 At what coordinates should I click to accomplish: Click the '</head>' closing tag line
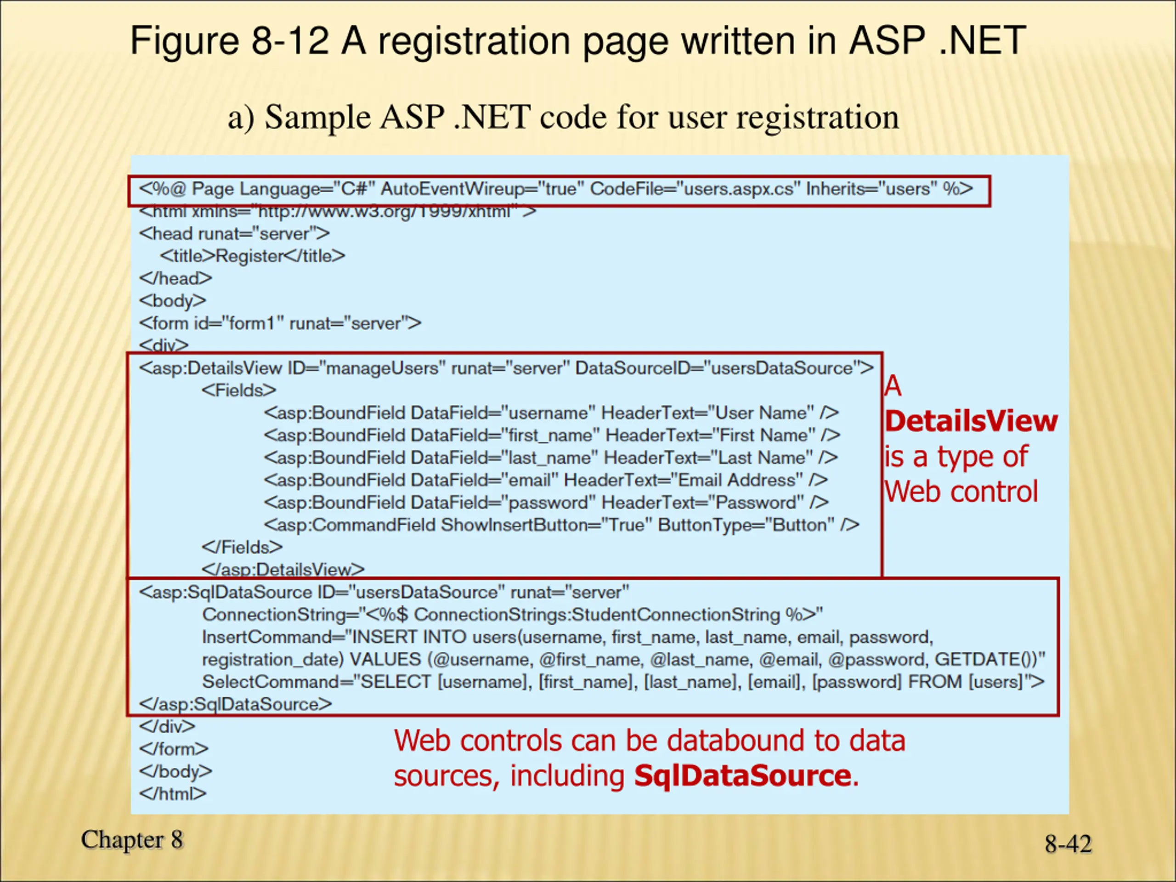click(x=175, y=278)
